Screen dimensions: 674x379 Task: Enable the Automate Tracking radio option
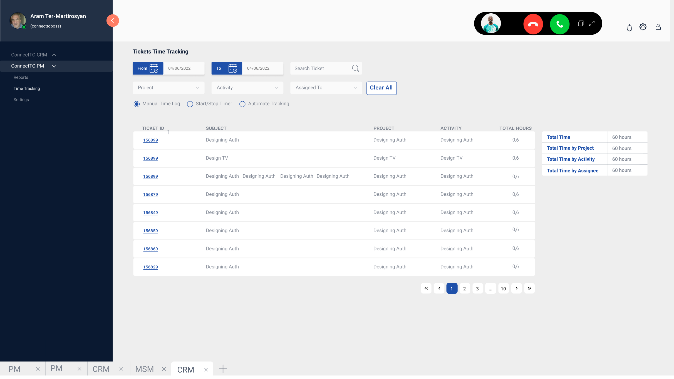pyautogui.click(x=242, y=104)
